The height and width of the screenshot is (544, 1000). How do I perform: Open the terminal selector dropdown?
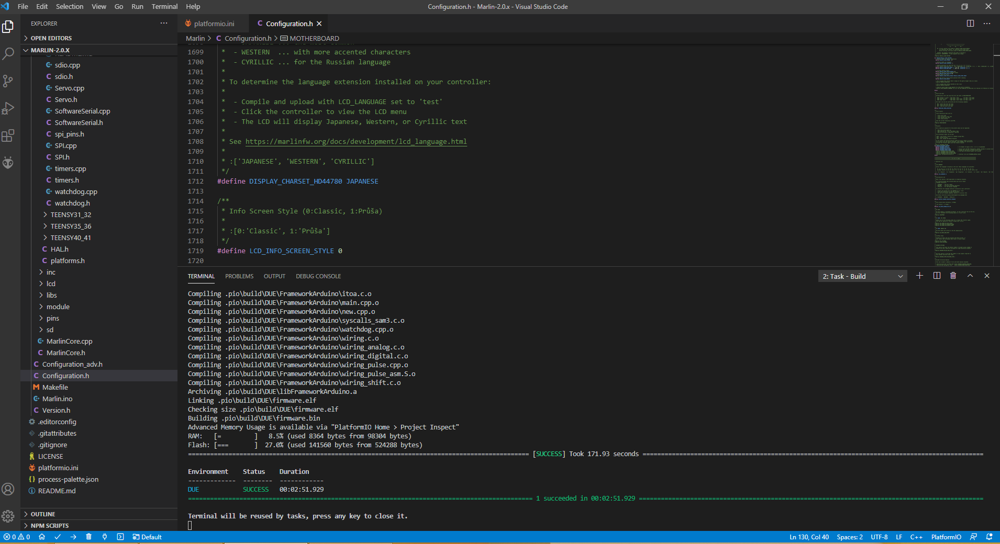pyautogui.click(x=862, y=276)
